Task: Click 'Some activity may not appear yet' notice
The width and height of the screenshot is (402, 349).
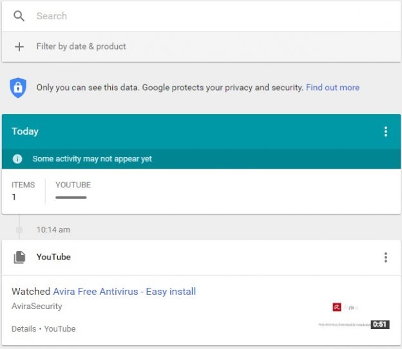Action: (x=92, y=159)
